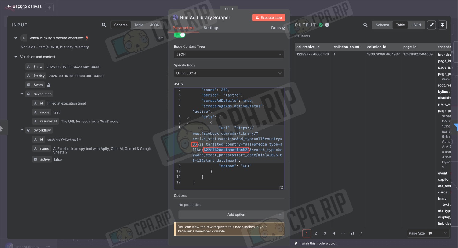Viewport: 458px width, 248px height.
Task: Click the pencil edit output icon
Action: [x=431, y=25]
